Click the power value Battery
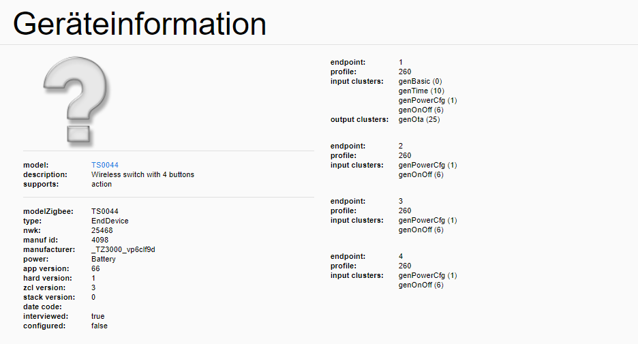This screenshot has width=638, height=344. 104,260
